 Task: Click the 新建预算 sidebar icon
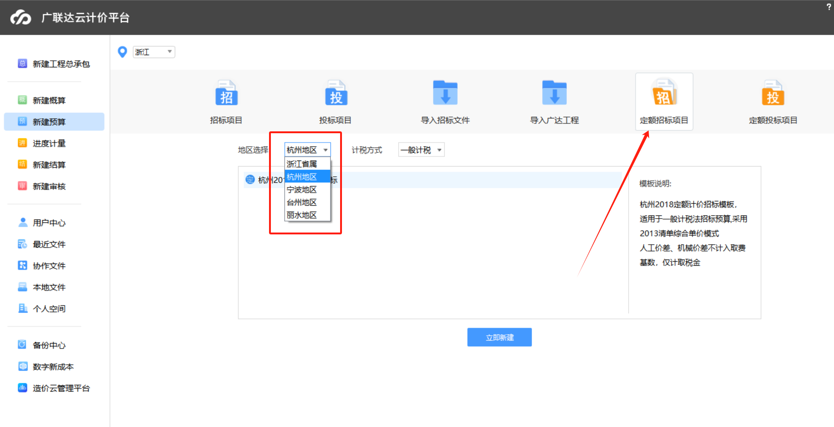pos(22,121)
